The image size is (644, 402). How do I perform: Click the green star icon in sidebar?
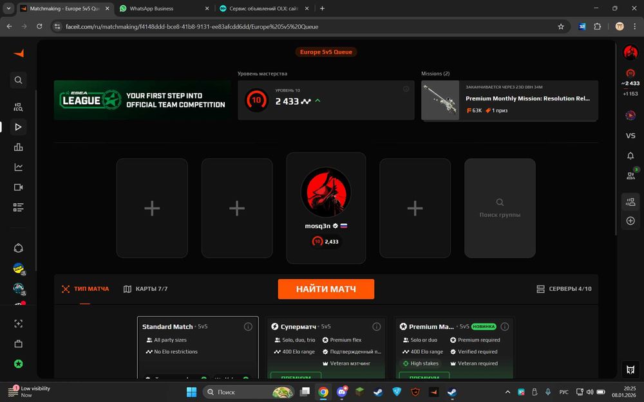point(19,364)
